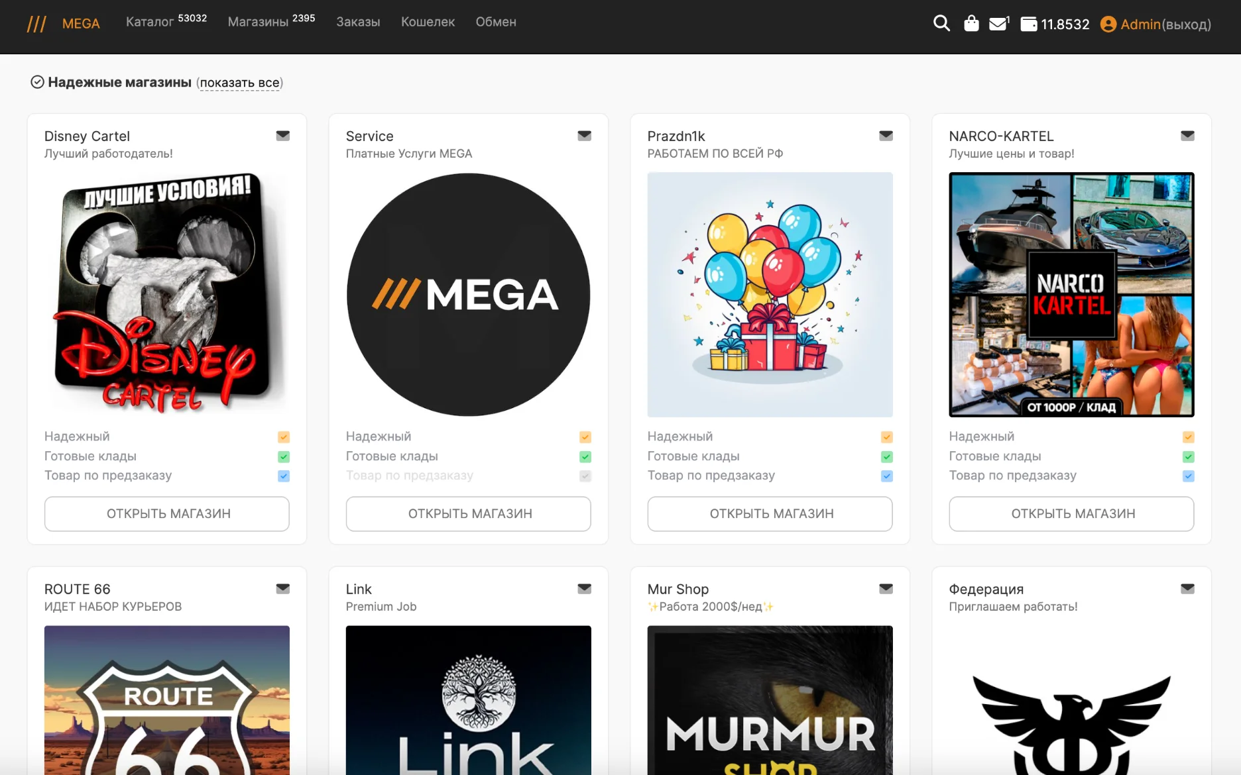
Task: Click the MEGA triple-slash logo
Action: (36, 25)
